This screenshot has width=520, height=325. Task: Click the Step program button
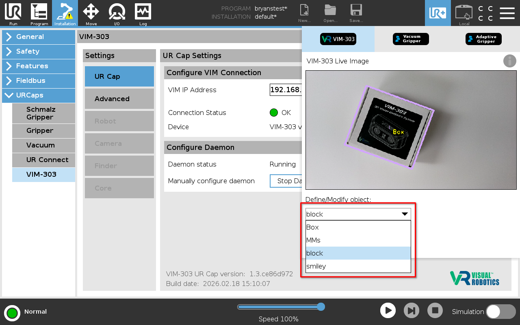pos(412,311)
